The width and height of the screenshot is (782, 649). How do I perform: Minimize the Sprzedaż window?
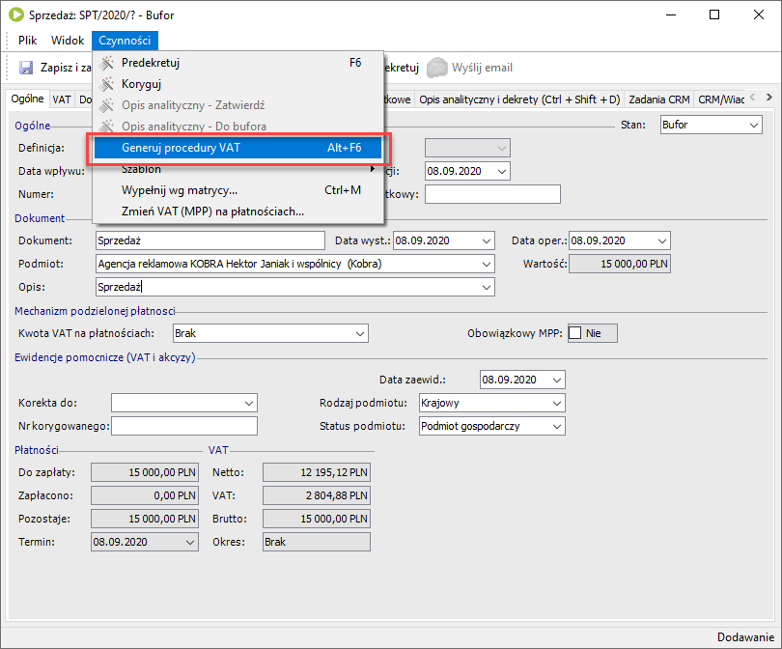[x=671, y=14]
